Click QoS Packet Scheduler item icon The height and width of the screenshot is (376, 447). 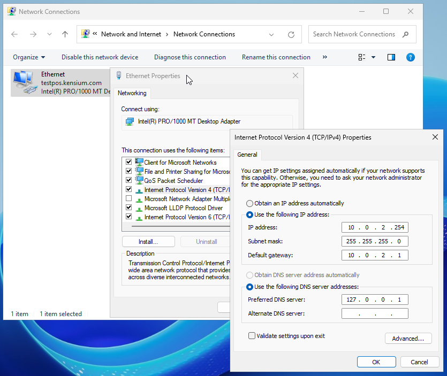point(139,180)
